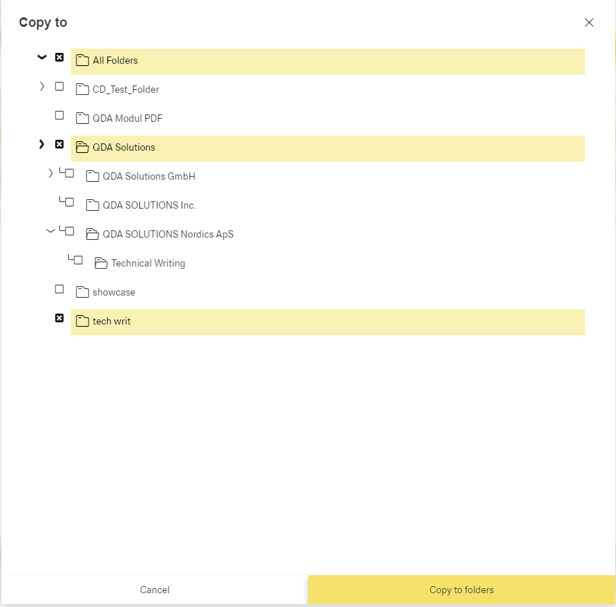Click the Cancel button
616x607 pixels.
coord(154,590)
